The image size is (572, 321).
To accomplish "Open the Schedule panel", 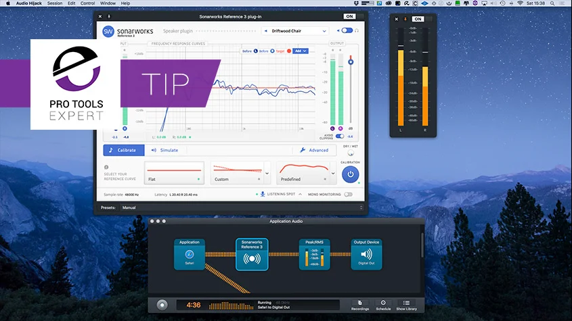I will pos(383,305).
